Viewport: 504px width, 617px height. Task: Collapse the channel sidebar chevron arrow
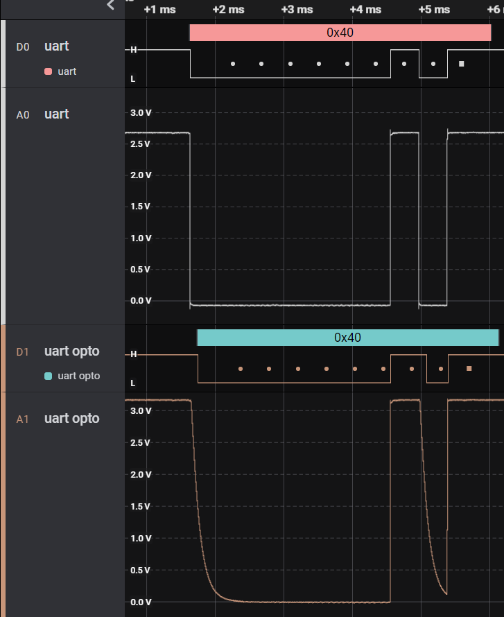pyautogui.click(x=110, y=5)
